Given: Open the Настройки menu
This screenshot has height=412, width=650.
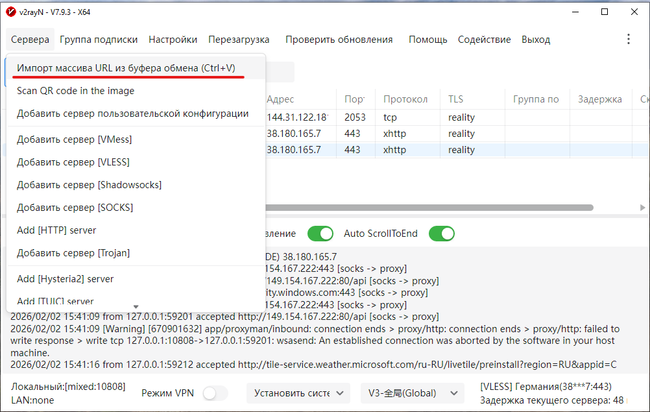Looking at the screenshot, I should (x=173, y=40).
